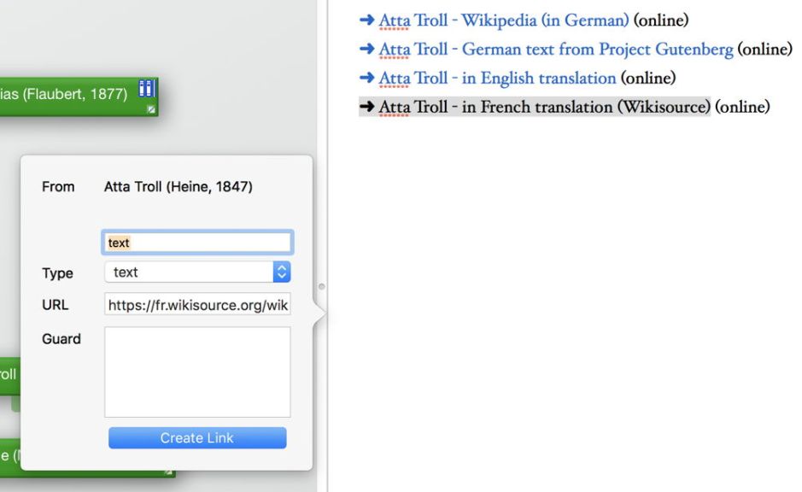This screenshot has width=802, height=492.
Task: Select the bottom-left partially hidden green note
Action: pos(7,455)
